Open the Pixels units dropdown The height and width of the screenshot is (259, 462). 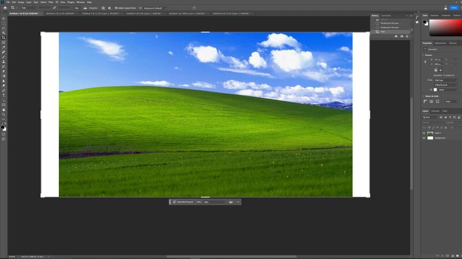click(x=451, y=101)
